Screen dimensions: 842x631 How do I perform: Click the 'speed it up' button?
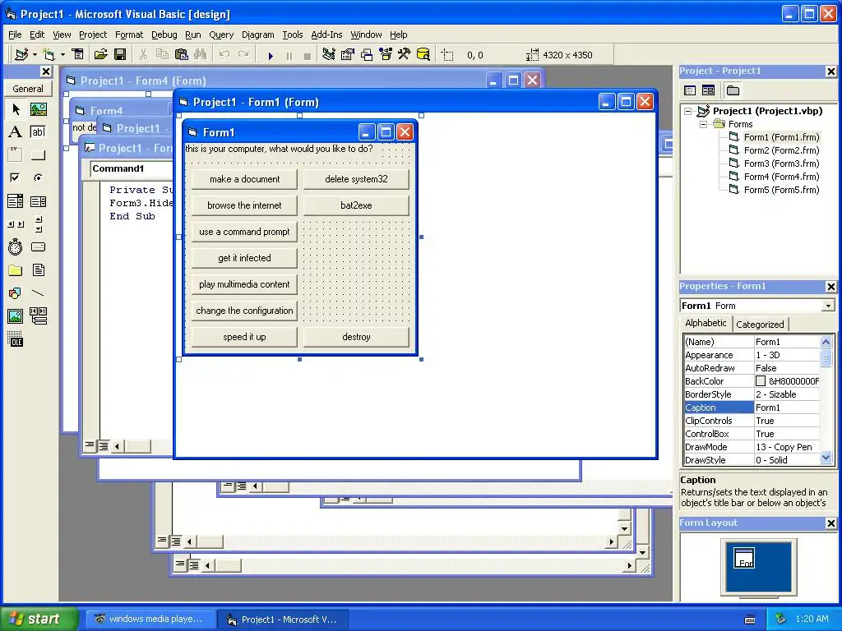(x=244, y=337)
